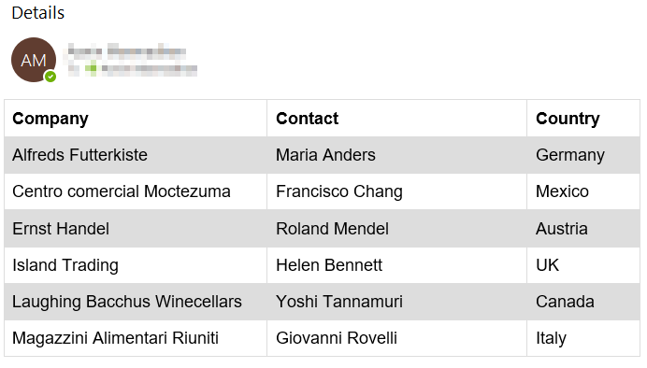Click Centro comercial Moctezuma cell

coord(136,191)
